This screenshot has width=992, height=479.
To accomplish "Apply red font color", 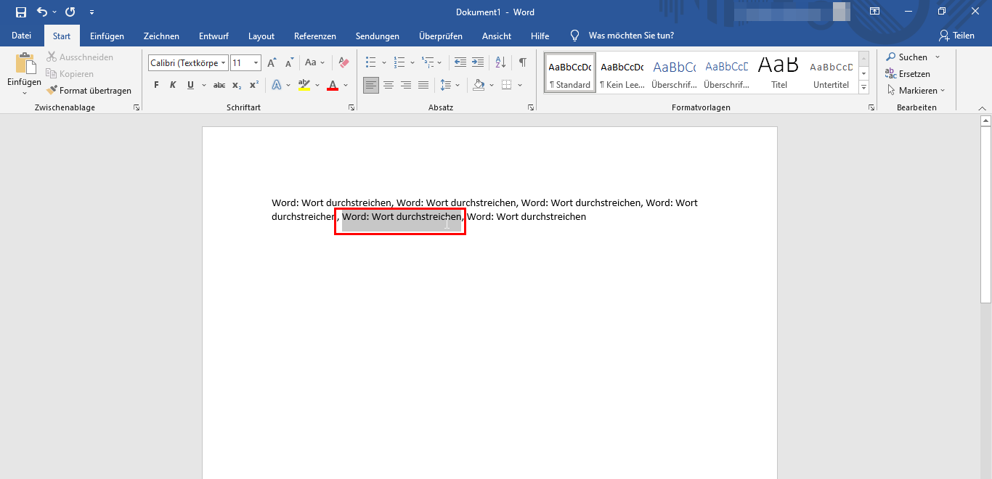I will tap(333, 86).
